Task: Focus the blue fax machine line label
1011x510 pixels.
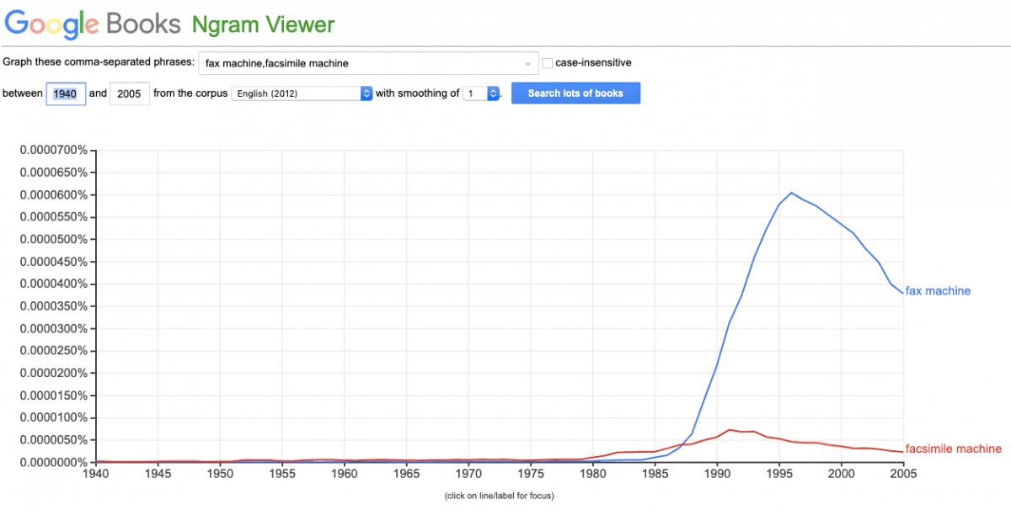Action: (938, 291)
